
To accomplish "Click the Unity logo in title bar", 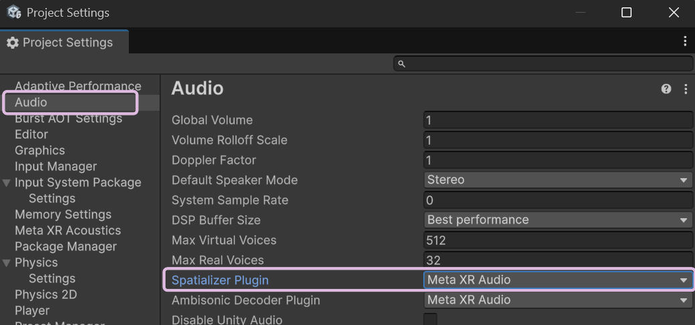I will pos(14,13).
